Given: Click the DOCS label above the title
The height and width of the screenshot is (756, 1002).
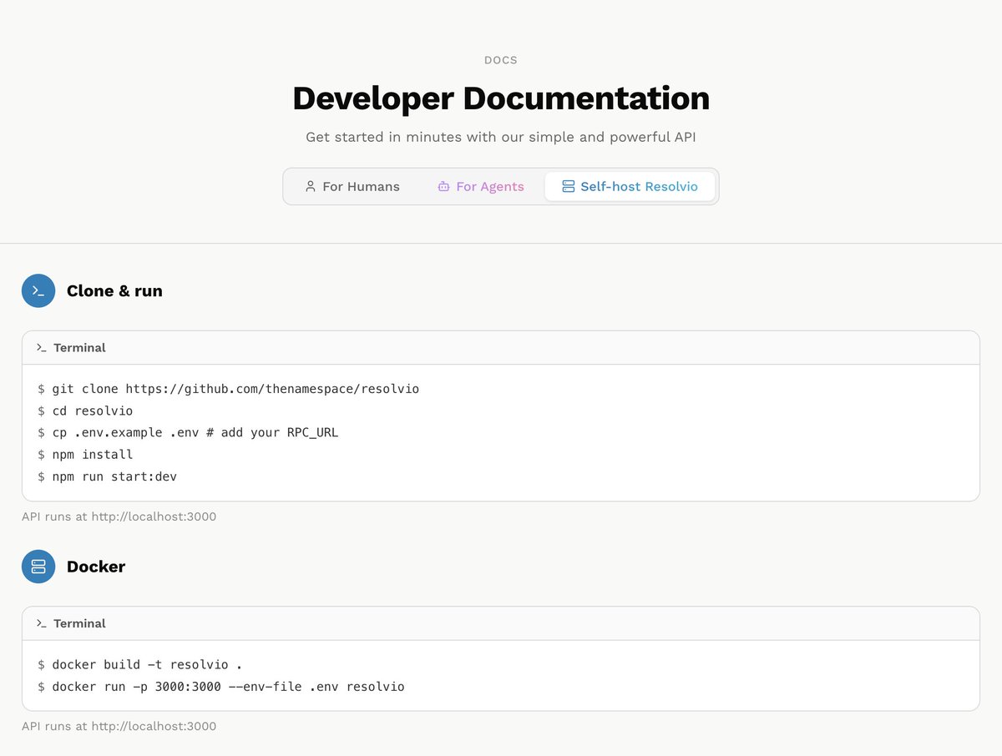Looking at the screenshot, I should [x=501, y=60].
